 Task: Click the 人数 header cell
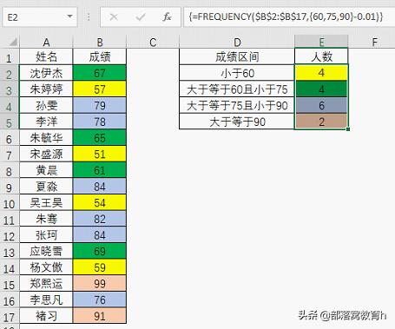[321, 56]
